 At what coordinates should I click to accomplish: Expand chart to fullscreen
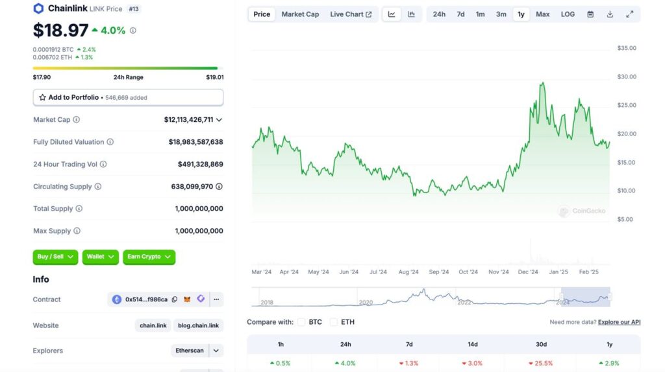pos(630,14)
